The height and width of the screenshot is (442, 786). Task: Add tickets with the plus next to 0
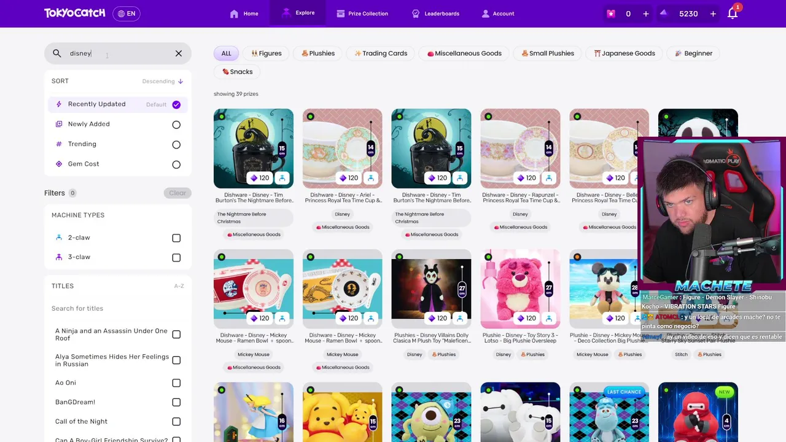(x=645, y=14)
